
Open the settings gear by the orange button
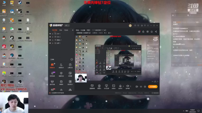click(x=145, y=87)
